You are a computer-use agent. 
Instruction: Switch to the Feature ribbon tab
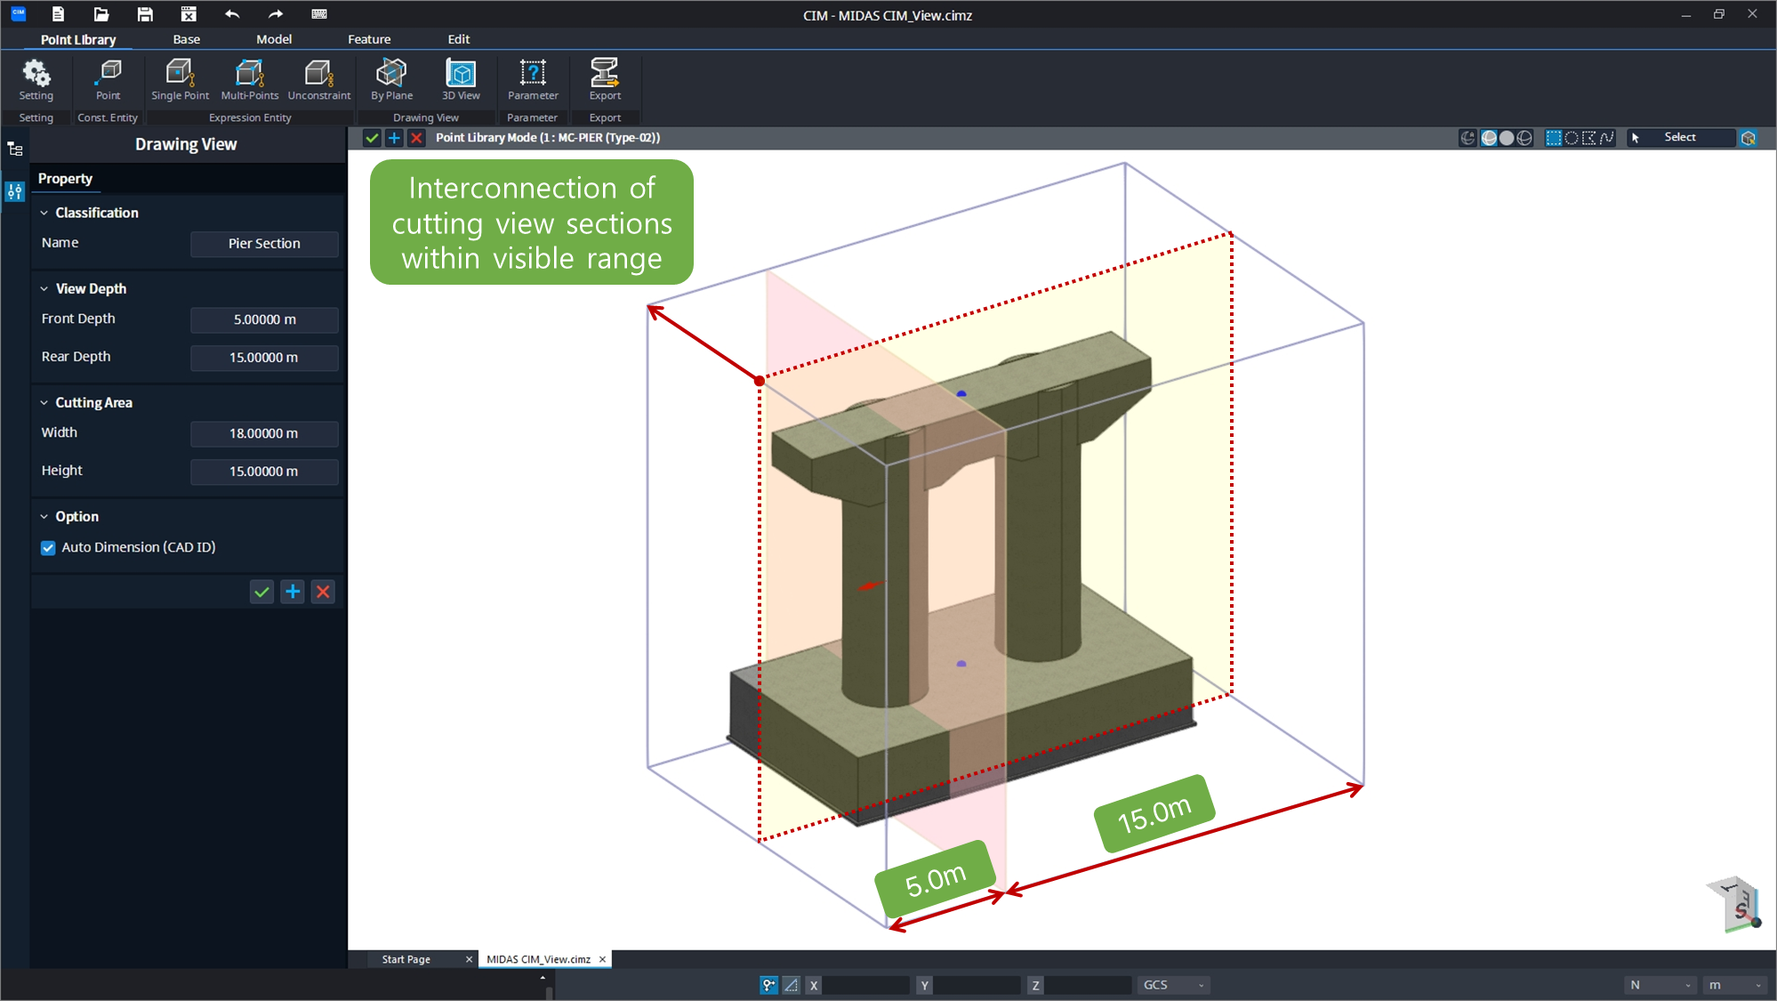tap(369, 39)
